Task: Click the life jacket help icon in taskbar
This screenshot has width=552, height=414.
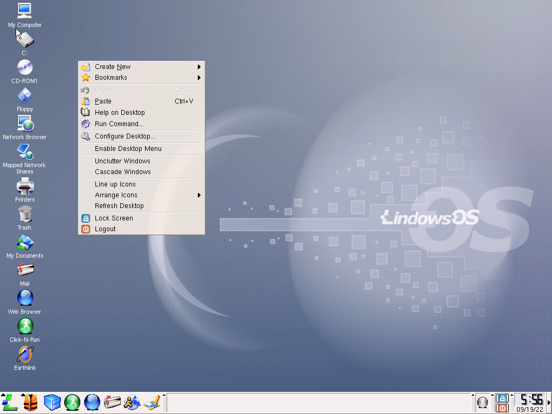Action: (30, 402)
